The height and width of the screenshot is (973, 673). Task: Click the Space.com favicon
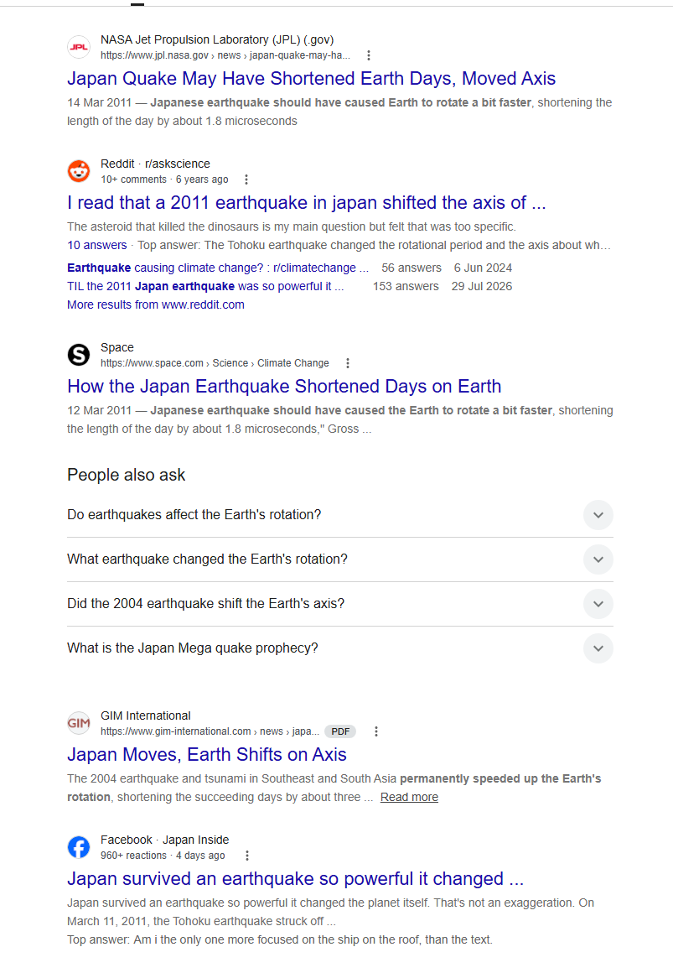coord(79,355)
